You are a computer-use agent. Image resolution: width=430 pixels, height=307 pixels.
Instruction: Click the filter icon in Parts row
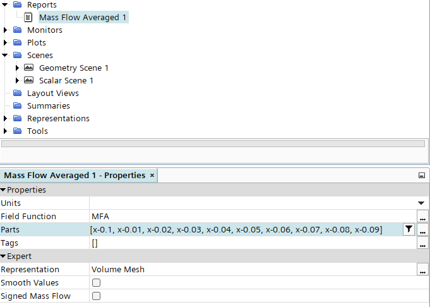[409, 229]
